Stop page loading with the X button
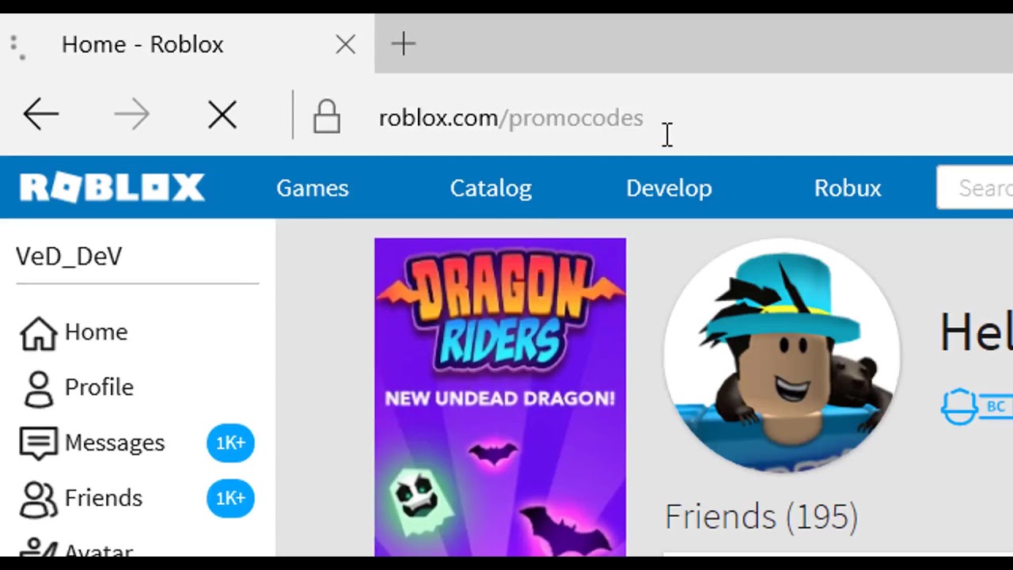 tap(222, 116)
